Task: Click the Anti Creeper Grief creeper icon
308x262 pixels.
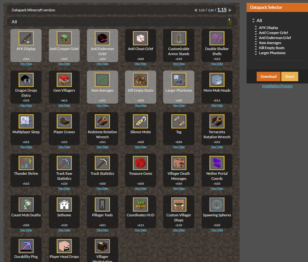Action: tap(64, 38)
